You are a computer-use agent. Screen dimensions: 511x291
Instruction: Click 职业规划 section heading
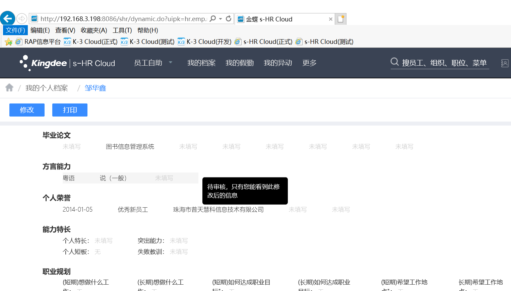56,272
